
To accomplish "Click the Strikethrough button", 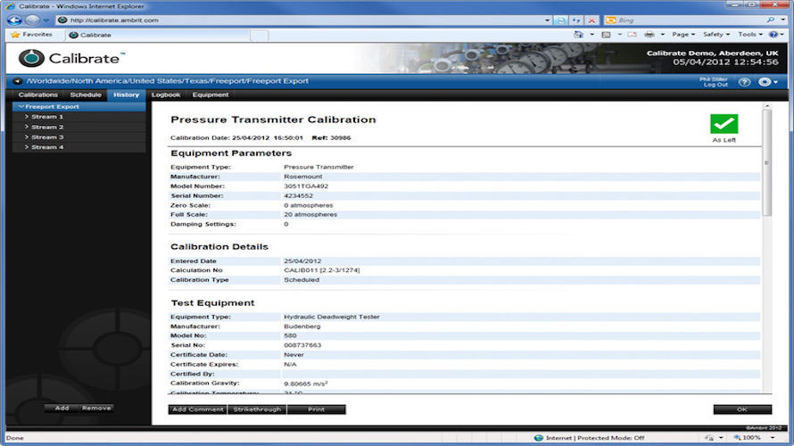I will point(257,409).
